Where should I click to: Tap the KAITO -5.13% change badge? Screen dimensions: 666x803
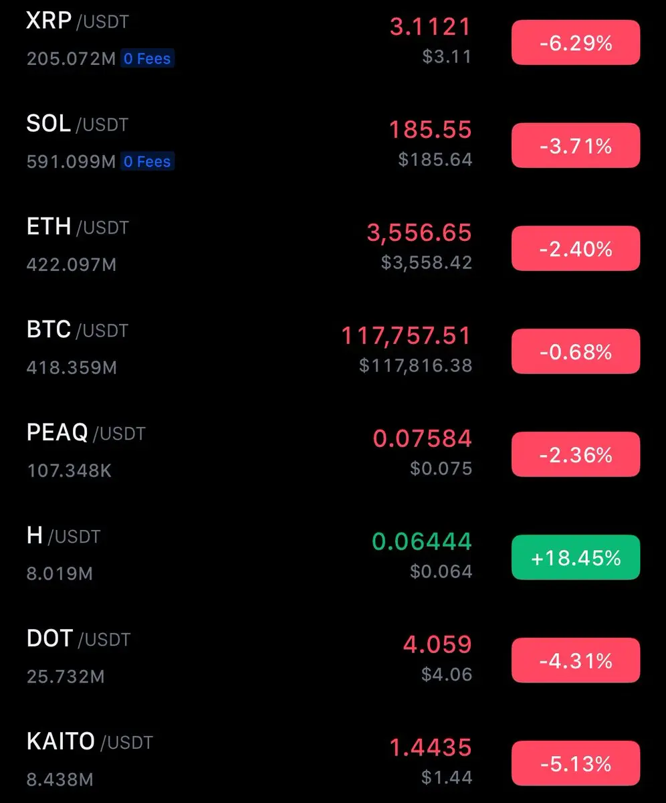[576, 764]
